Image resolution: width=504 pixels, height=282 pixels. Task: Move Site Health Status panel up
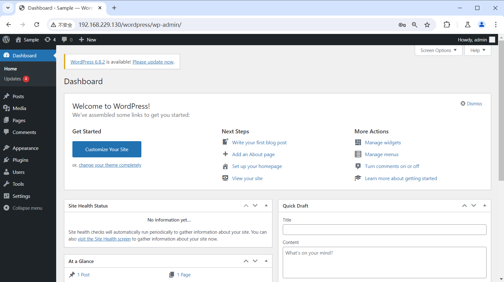click(246, 206)
